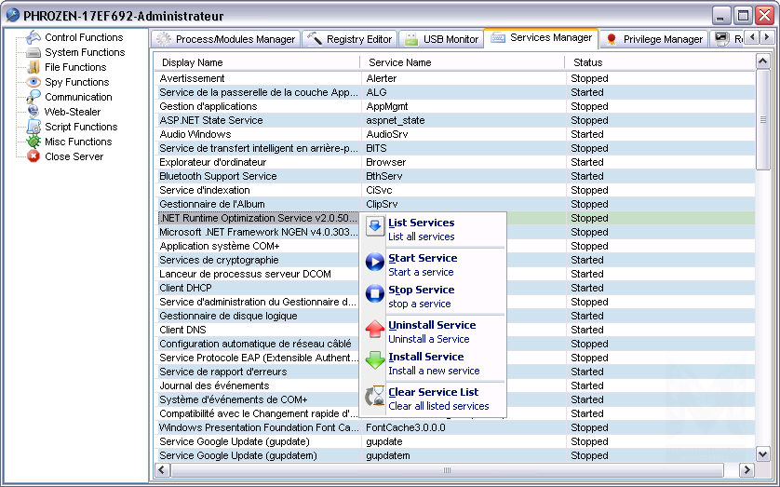Image resolution: width=780 pixels, height=487 pixels.
Task: Click the Spy Functions eye icon
Action: tap(34, 82)
